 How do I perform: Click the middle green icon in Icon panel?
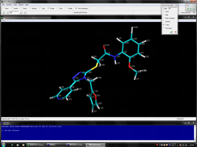click(x=191, y=9)
